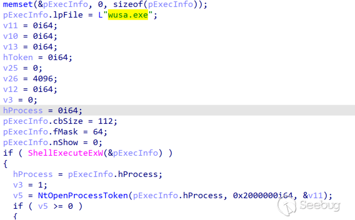
Task: Select the &v11 argument in NtOpenProcessToken
Action: 313,196
